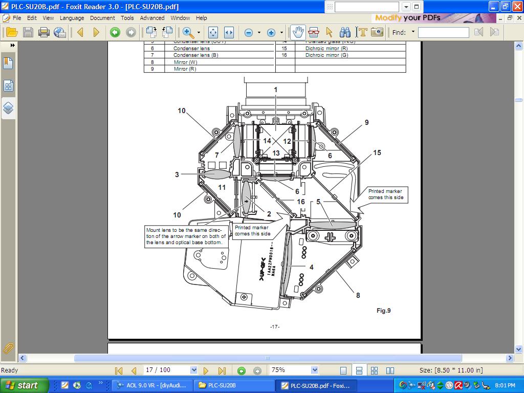Click the red glasses Text Viewer icon
This screenshot has height=393, width=524.
(x=314, y=32)
